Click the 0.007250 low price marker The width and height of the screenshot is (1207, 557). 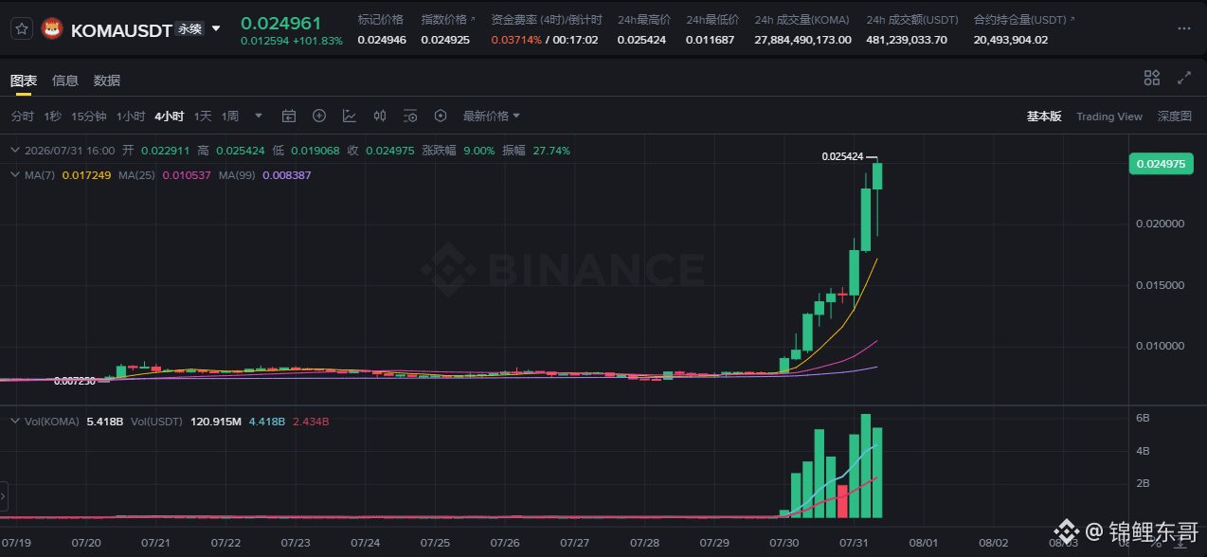pos(75,381)
